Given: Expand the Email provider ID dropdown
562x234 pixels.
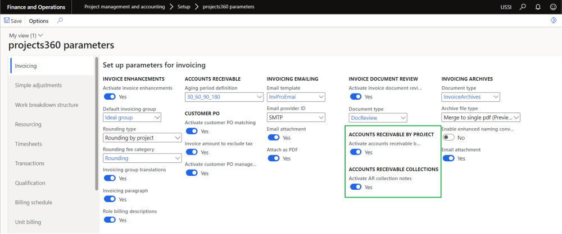Looking at the screenshot, I should (321, 118).
